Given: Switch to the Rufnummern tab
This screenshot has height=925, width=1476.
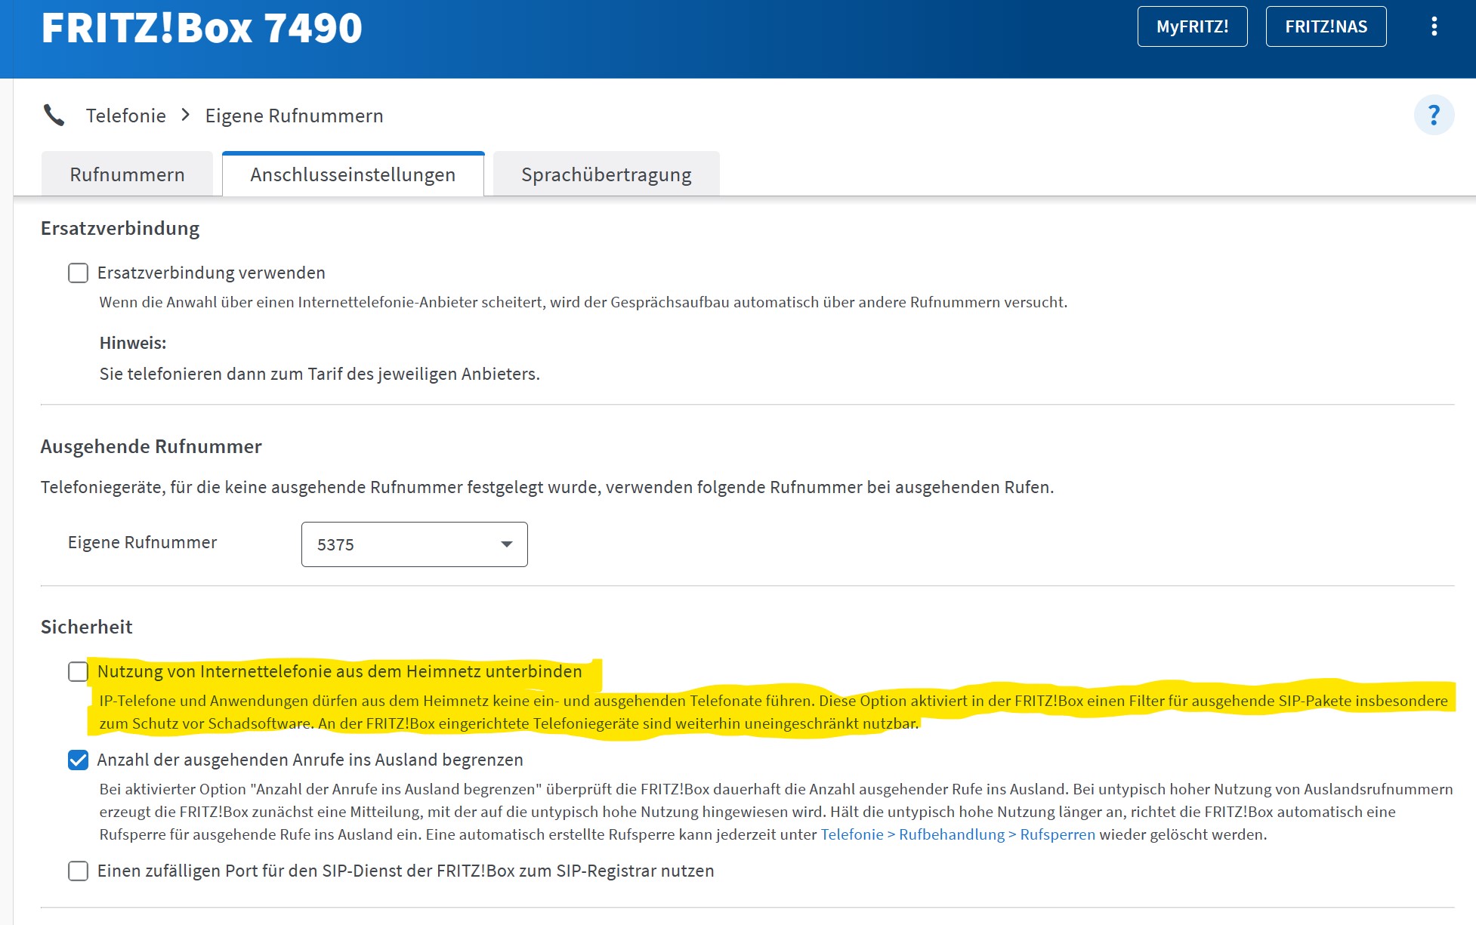Looking at the screenshot, I should point(127,174).
